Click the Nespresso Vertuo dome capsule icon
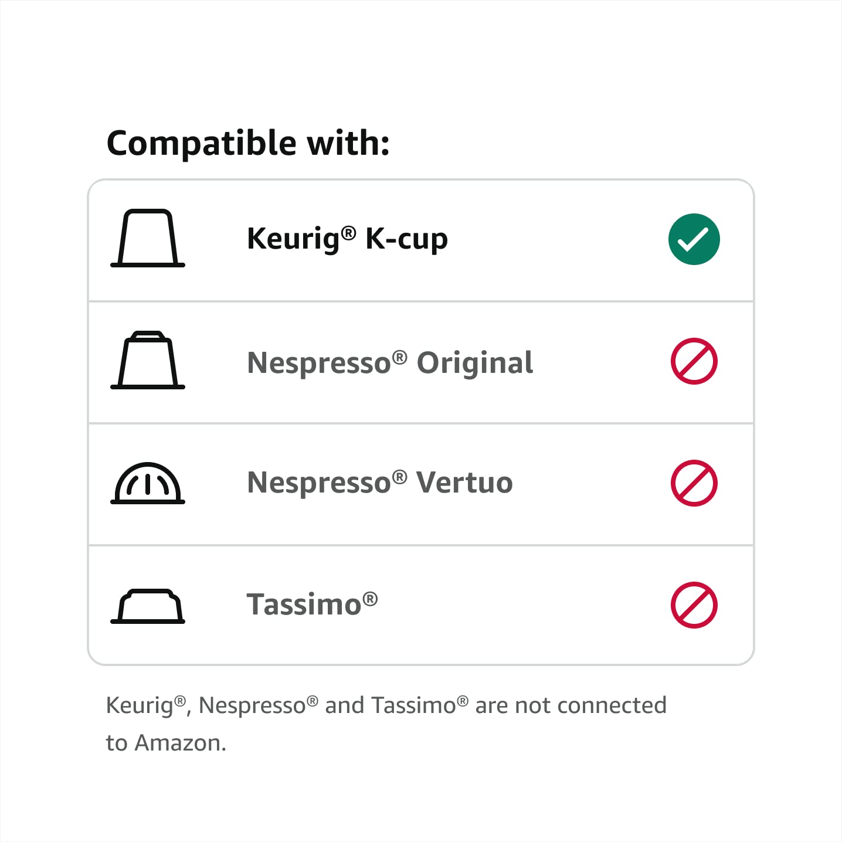 coord(148,483)
